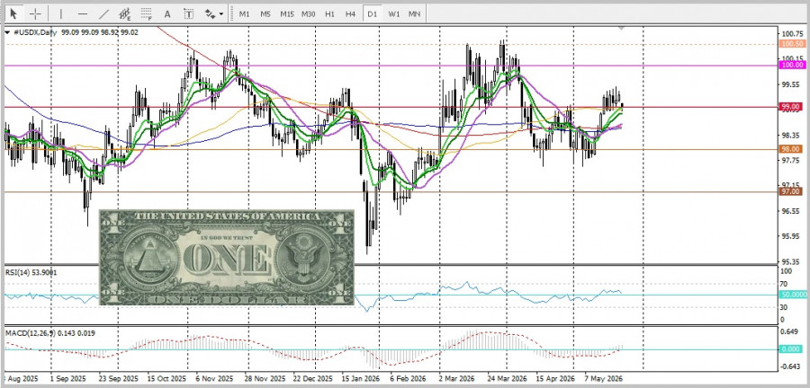This screenshot has height=388, width=810.
Task: Expand the #USDX chart title triangle
Action: tap(7, 32)
